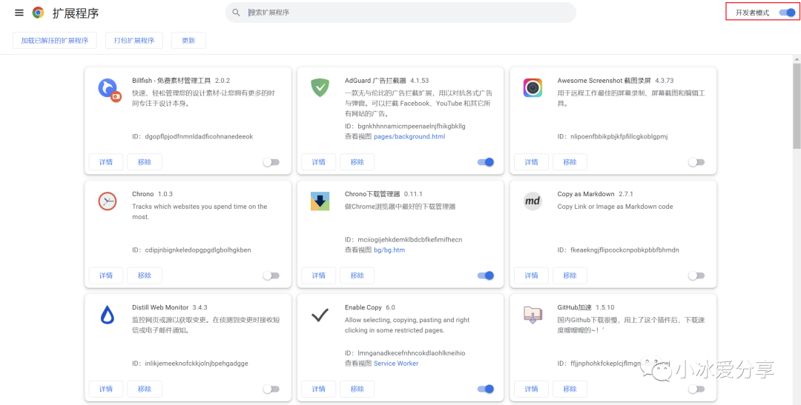Open Chrono bg/bg.htm view link

[389, 250]
